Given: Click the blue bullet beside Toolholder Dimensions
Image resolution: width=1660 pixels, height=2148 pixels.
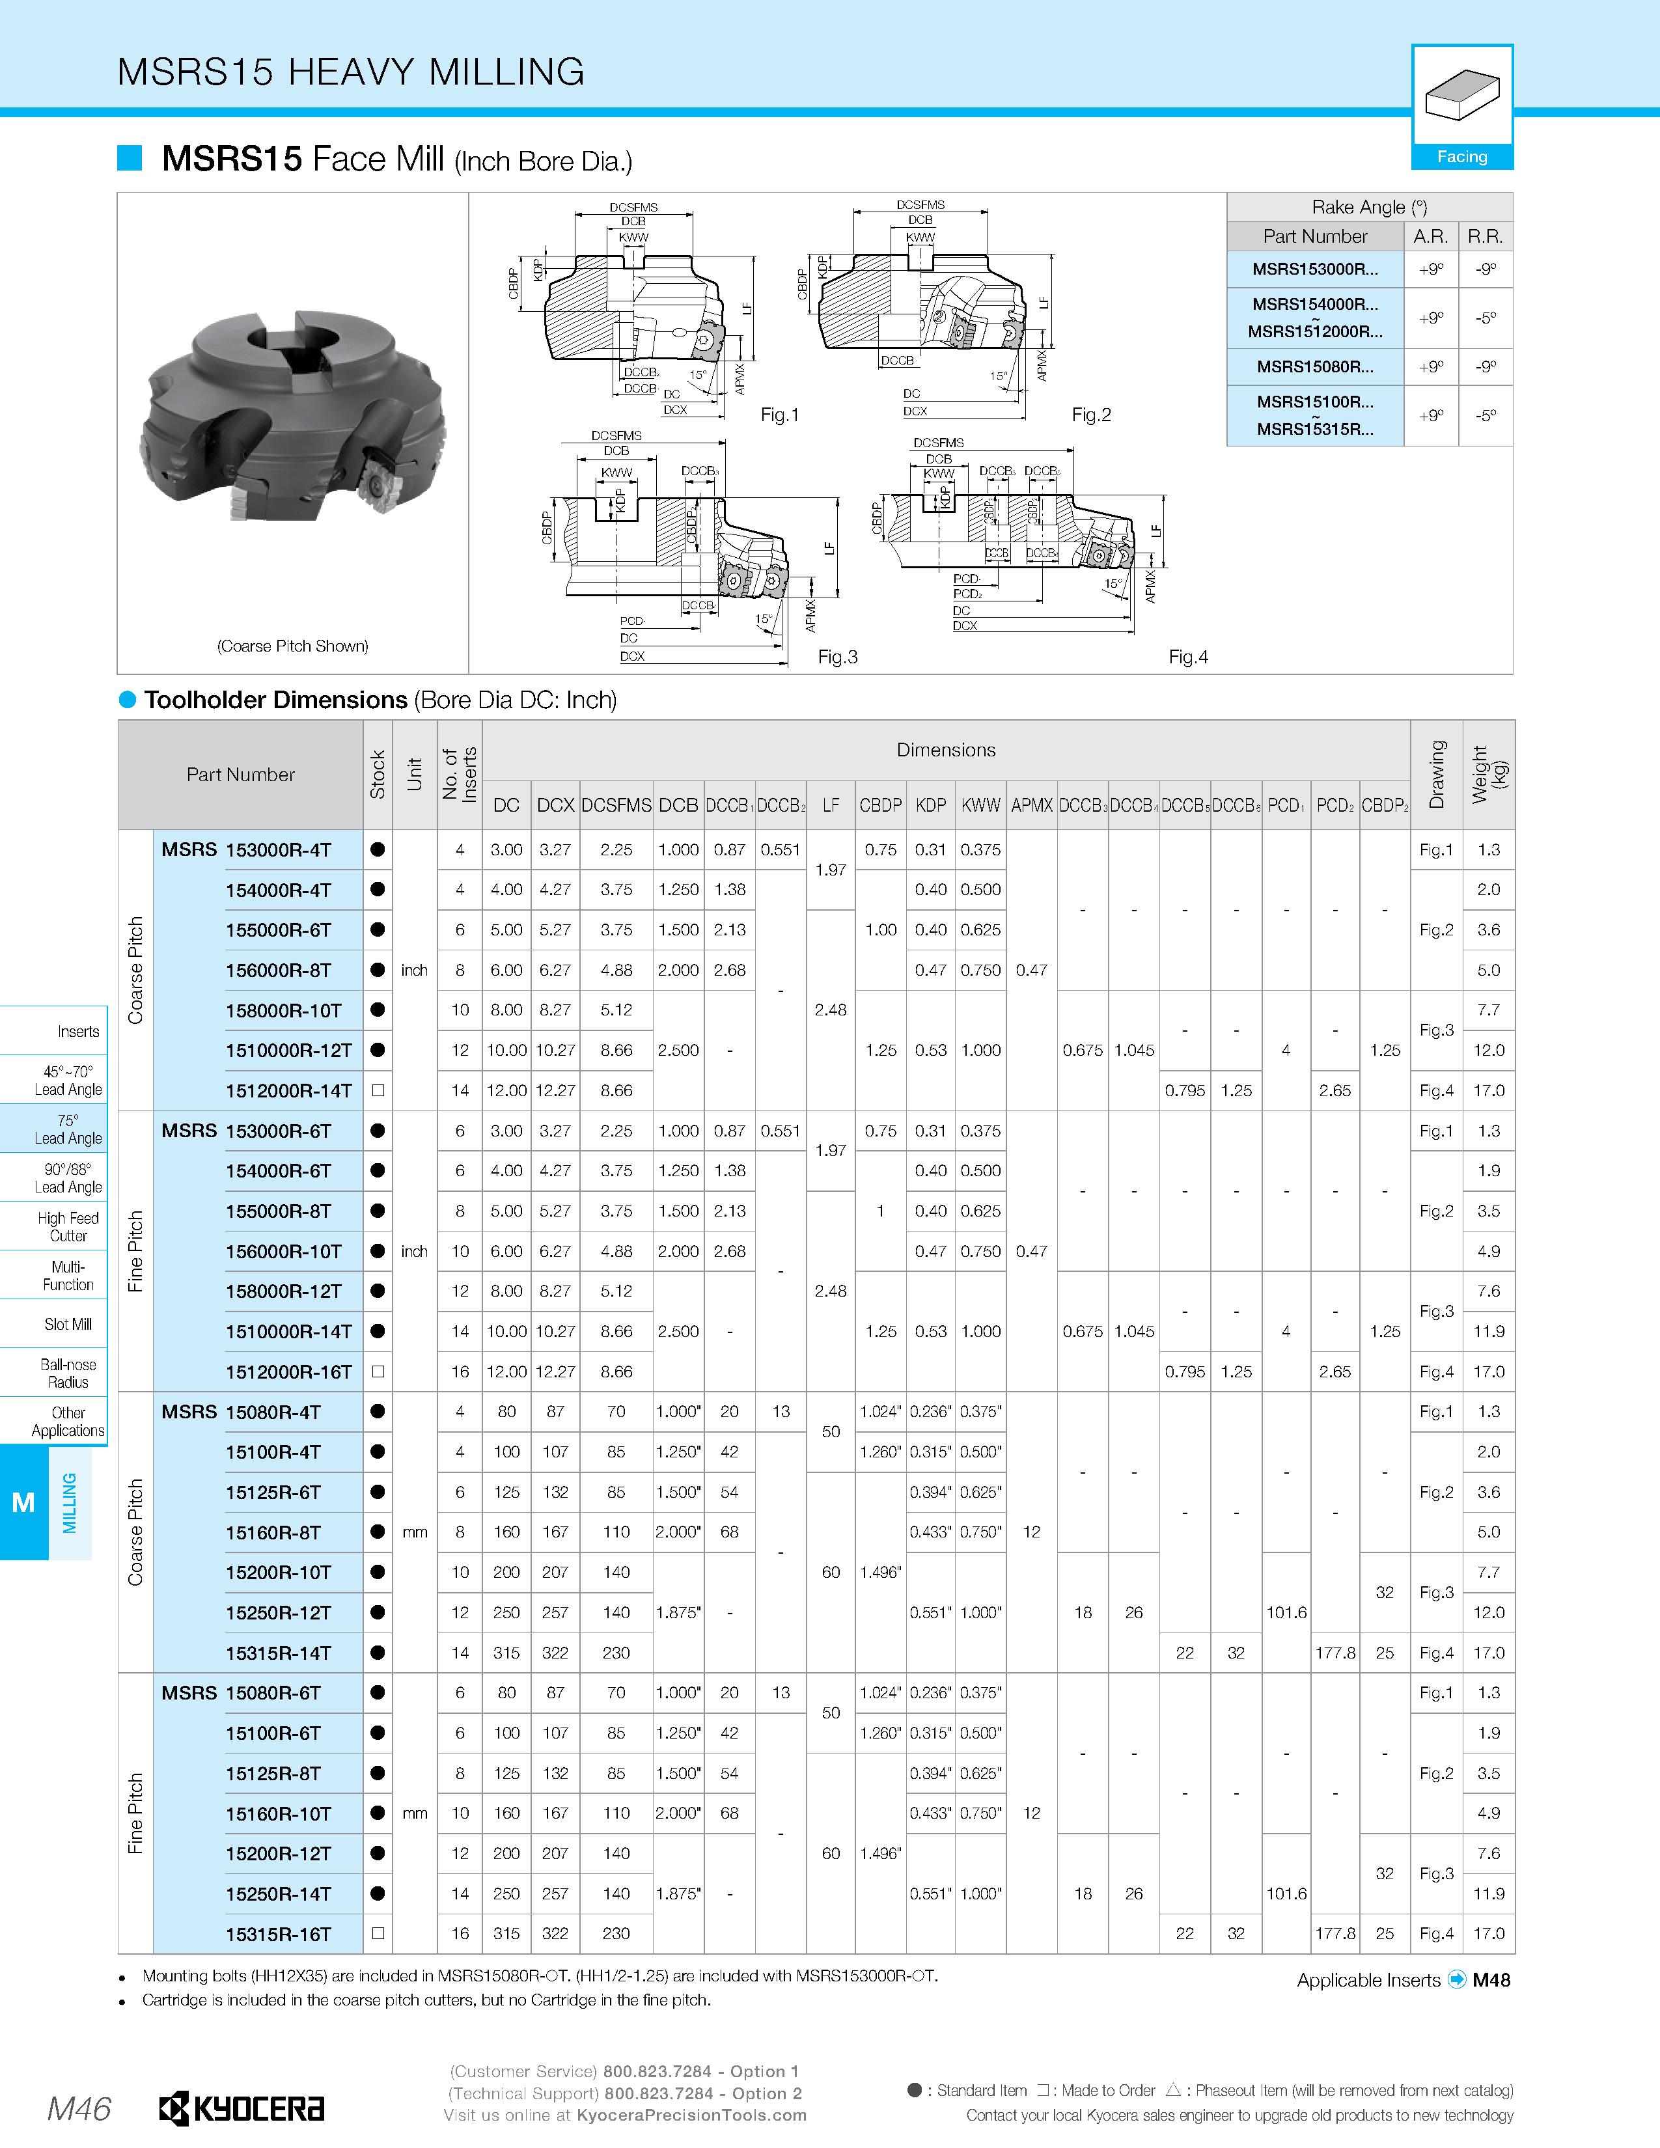Looking at the screenshot, I should pyautogui.click(x=127, y=699).
